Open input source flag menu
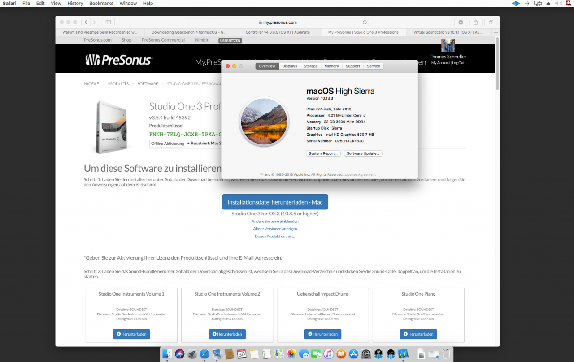The image size is (574, 362). [x=569, y=3]
